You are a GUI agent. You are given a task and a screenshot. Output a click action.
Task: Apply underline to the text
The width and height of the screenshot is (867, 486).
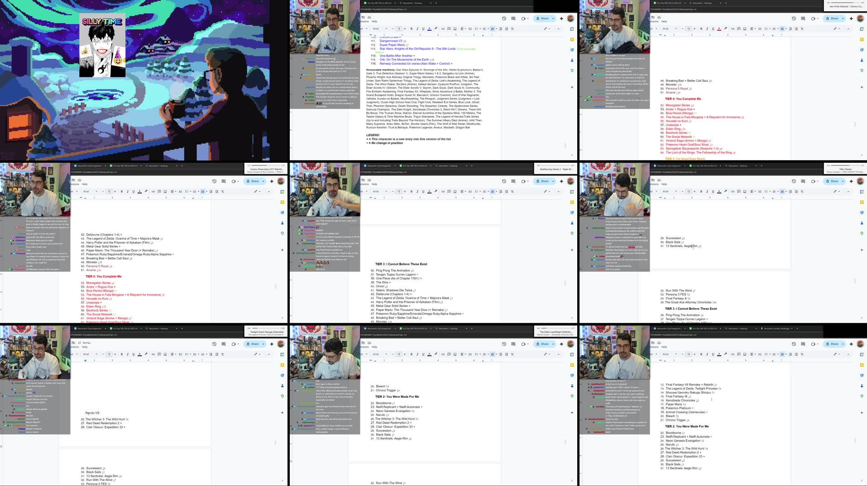(423, 28)
